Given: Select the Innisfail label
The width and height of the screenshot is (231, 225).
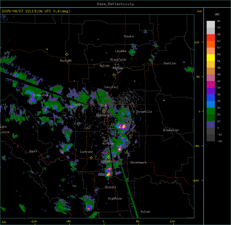Looking at the screenshot, I should click(111, 87).
